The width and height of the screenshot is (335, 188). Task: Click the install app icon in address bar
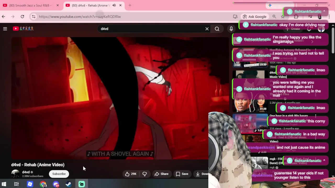point(235,16)
